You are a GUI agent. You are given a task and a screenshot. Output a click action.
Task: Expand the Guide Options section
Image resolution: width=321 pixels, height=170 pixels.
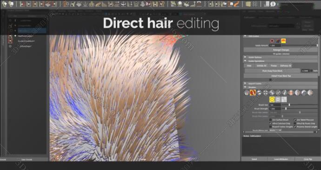[281, 57]
